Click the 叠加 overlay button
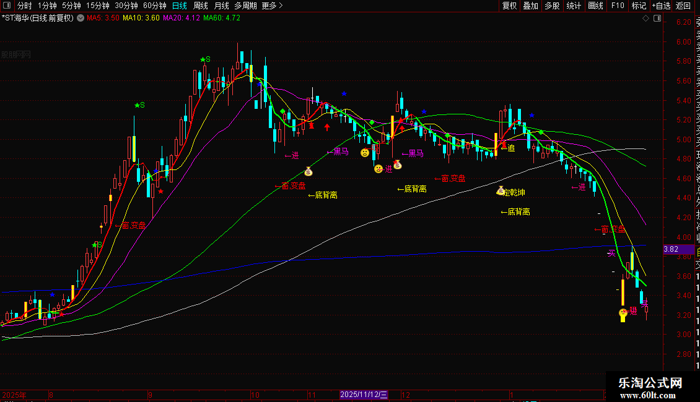700x402 pixels. coord(531,6)
